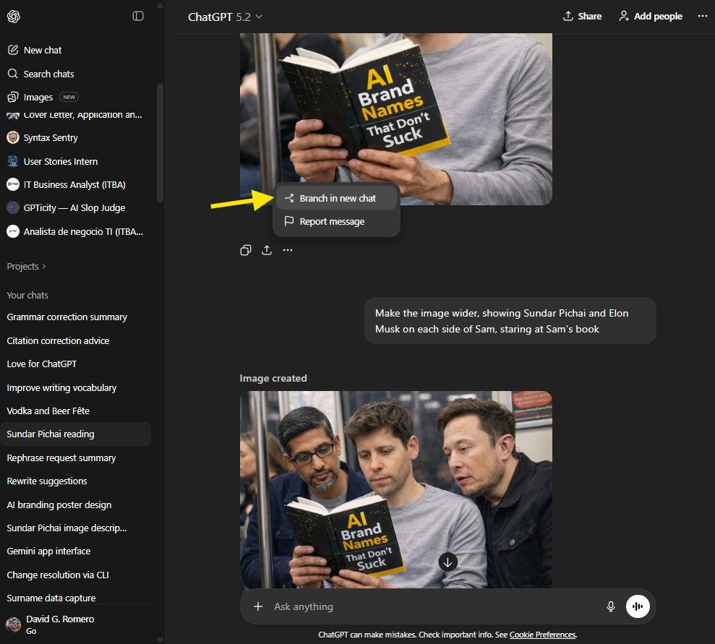The width and height of the screenshot is (715, 644).
Task: Open more options under the image
Action: (x=287, y=249)
